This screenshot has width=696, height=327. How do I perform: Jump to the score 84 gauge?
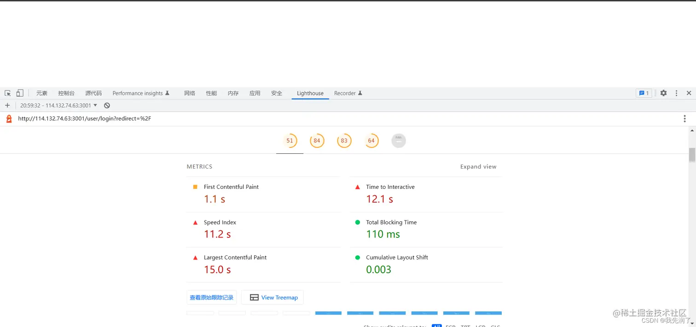(x=317, y=141)
